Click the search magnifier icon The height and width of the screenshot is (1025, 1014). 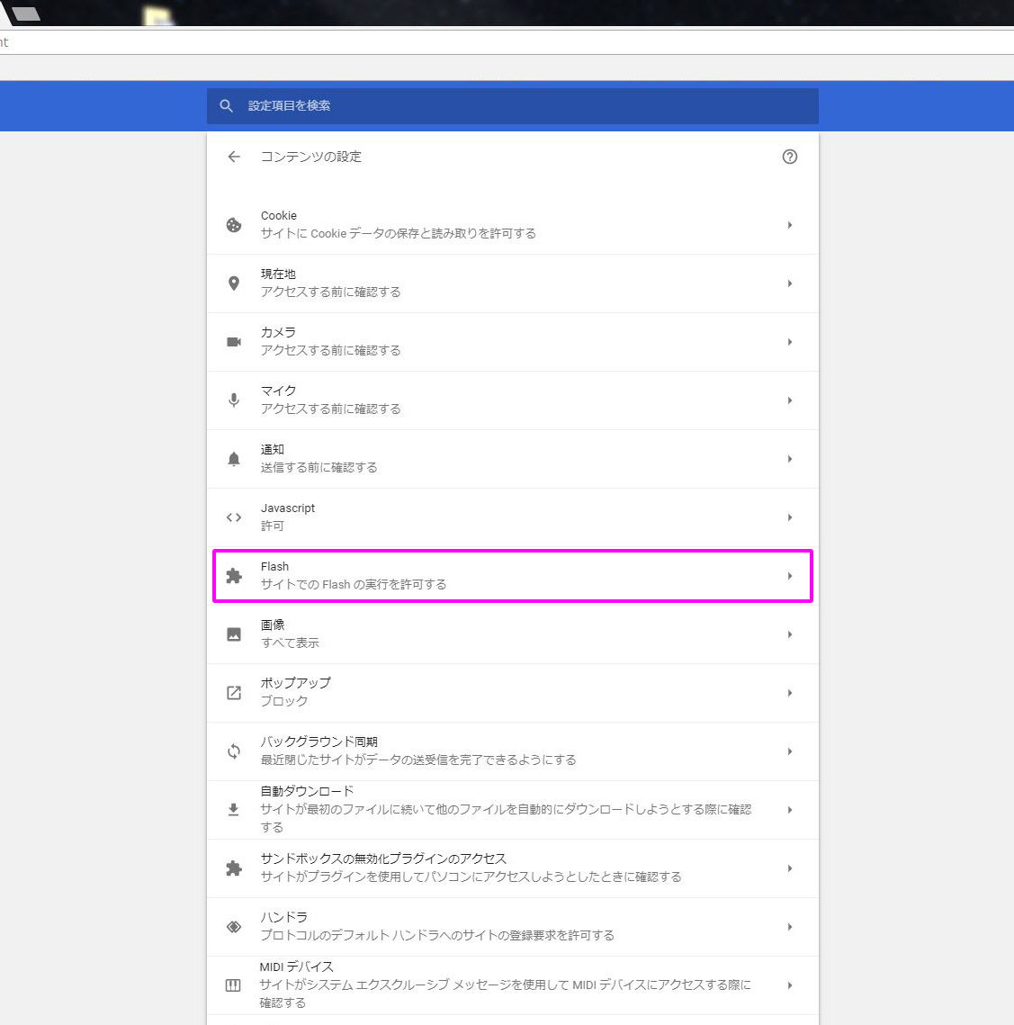click(x=226, y=106)
